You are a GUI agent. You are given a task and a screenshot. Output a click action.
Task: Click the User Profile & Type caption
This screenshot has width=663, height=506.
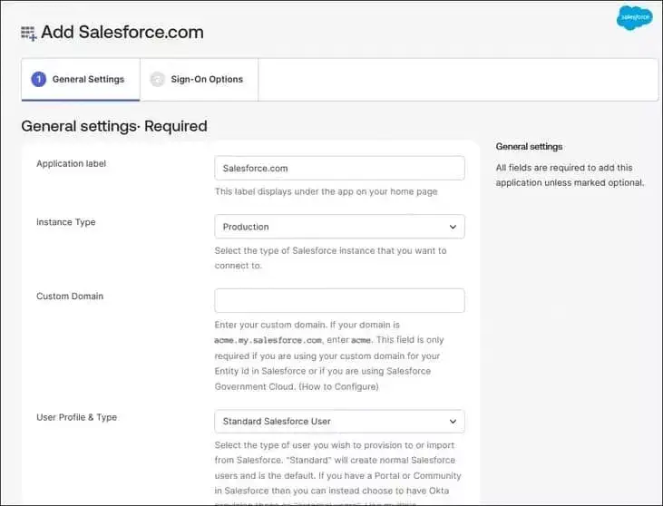[76, 417]
